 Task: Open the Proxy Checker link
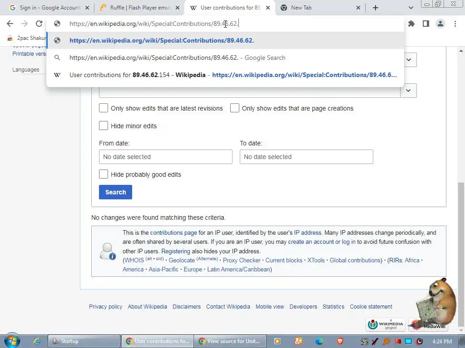pos(242,261)
